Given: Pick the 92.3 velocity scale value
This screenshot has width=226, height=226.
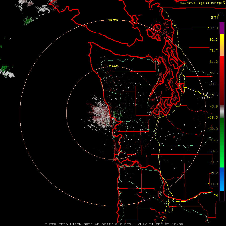Looking at the screenshot, I should [x=214, y=39].
